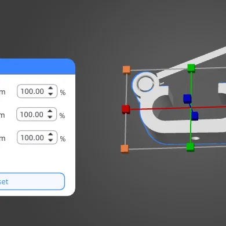Select the bottom green Y-axis scale handle

(190, 147)
